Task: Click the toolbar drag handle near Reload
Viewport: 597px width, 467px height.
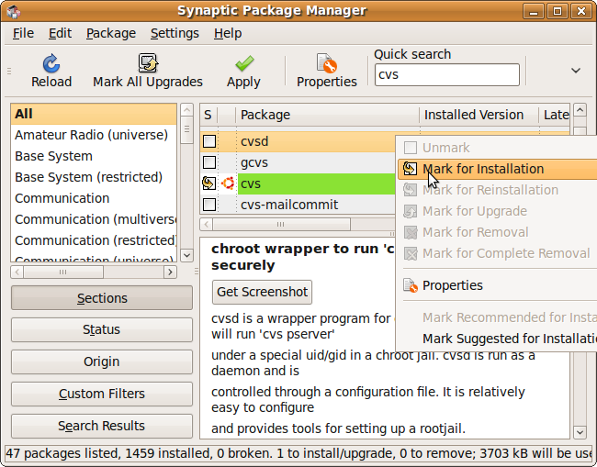Action: [x=9, y=72]
